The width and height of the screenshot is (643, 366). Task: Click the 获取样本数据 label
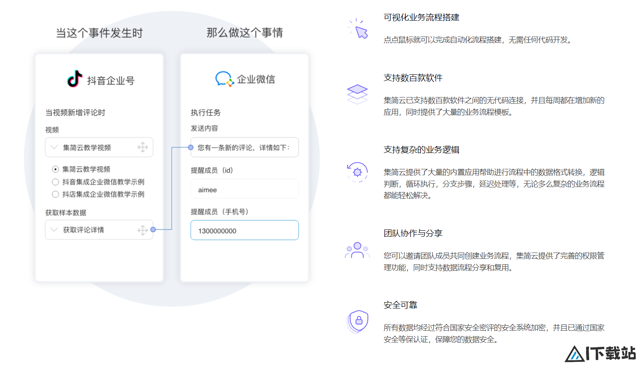[66, 213]
